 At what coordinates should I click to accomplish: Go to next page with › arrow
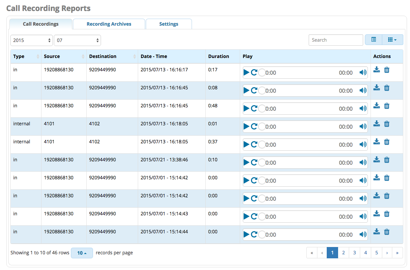click(387, 253)
